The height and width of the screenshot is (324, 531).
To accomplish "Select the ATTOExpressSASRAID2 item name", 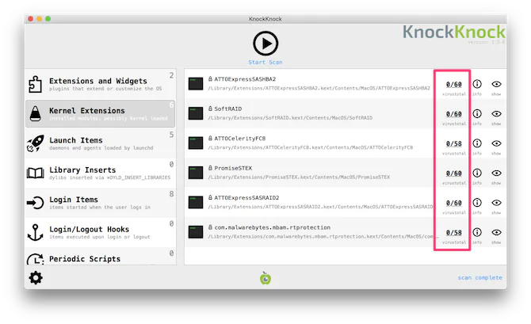I will [246, 198].
